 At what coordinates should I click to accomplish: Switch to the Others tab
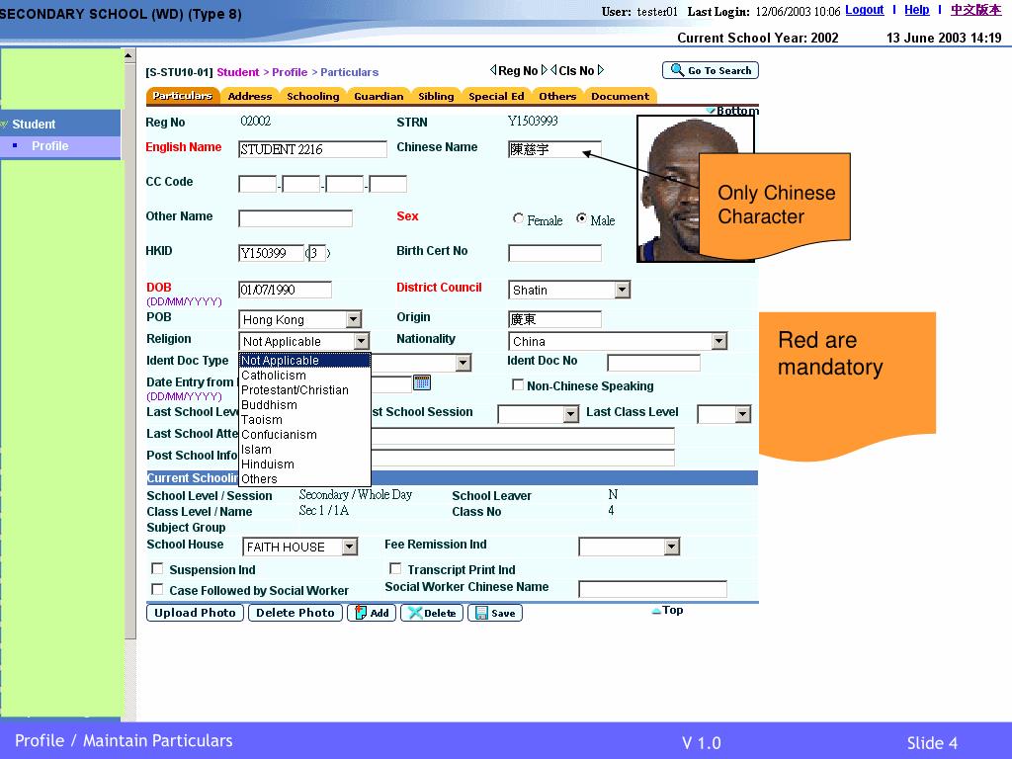(557, 96)
